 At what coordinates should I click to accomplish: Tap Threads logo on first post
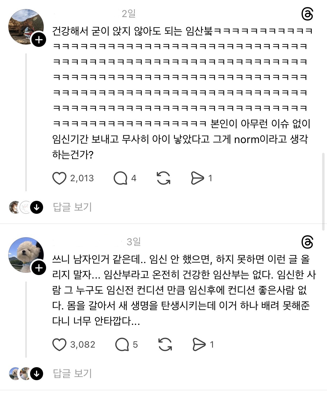[307, 14]
